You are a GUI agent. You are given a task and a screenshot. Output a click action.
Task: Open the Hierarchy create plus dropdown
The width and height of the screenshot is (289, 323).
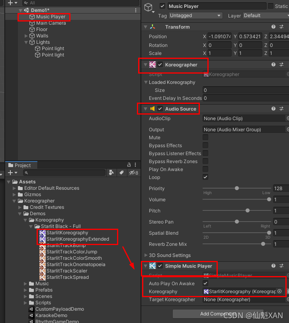[12, 3]
